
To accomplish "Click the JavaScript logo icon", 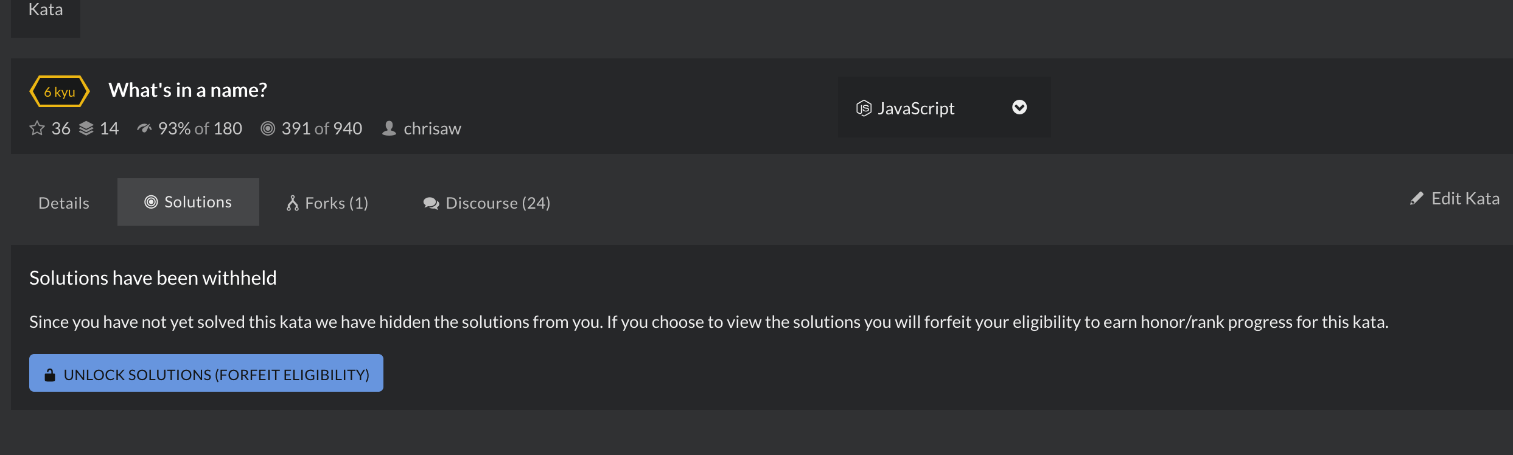I will pyautogui.click(x=865, y=108).
